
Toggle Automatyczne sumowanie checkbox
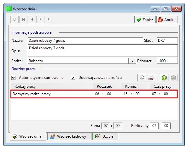[14, 78]
